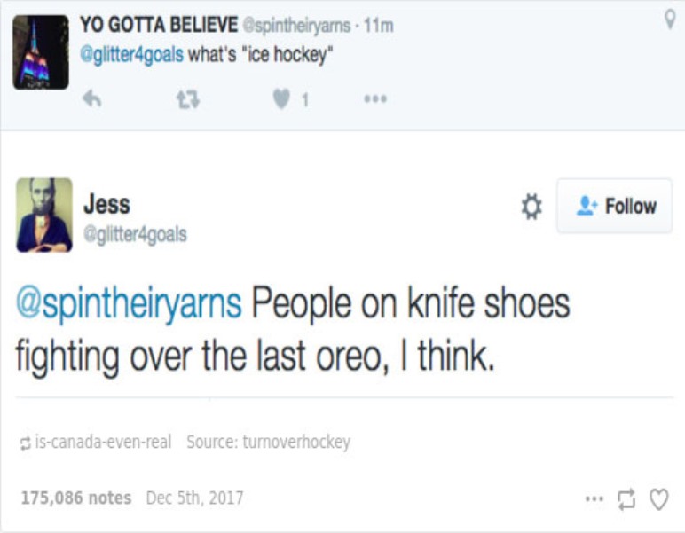The width and height of the screenshot is (685, 533).
Task: Open Jess's tweet settings gear
Action: click(x=530, y=208)
